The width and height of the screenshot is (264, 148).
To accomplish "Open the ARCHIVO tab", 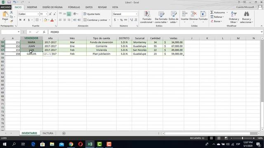I will [6, 7].
